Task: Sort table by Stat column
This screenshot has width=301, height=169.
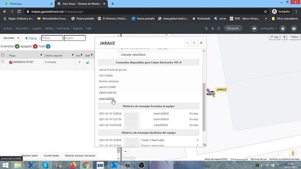Action: 92,55
